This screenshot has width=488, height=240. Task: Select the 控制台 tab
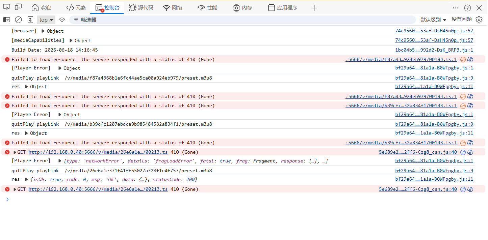click(107, 8)
